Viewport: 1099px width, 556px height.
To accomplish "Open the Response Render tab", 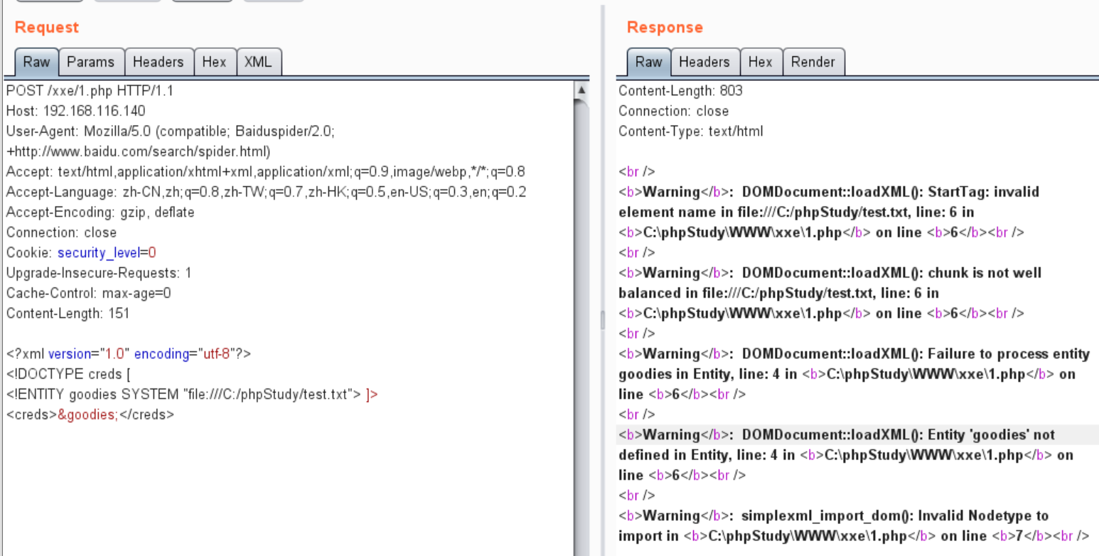I will tap(813, 62).
